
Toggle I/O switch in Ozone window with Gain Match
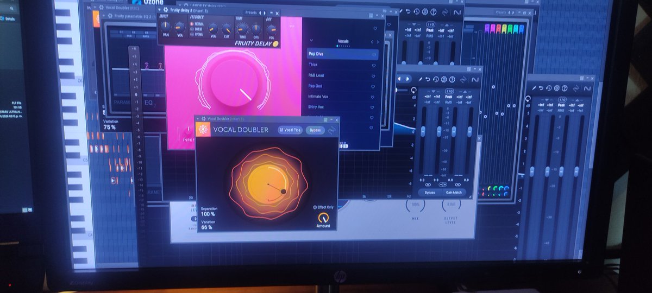pyautogui.click(x=449, y=91)
